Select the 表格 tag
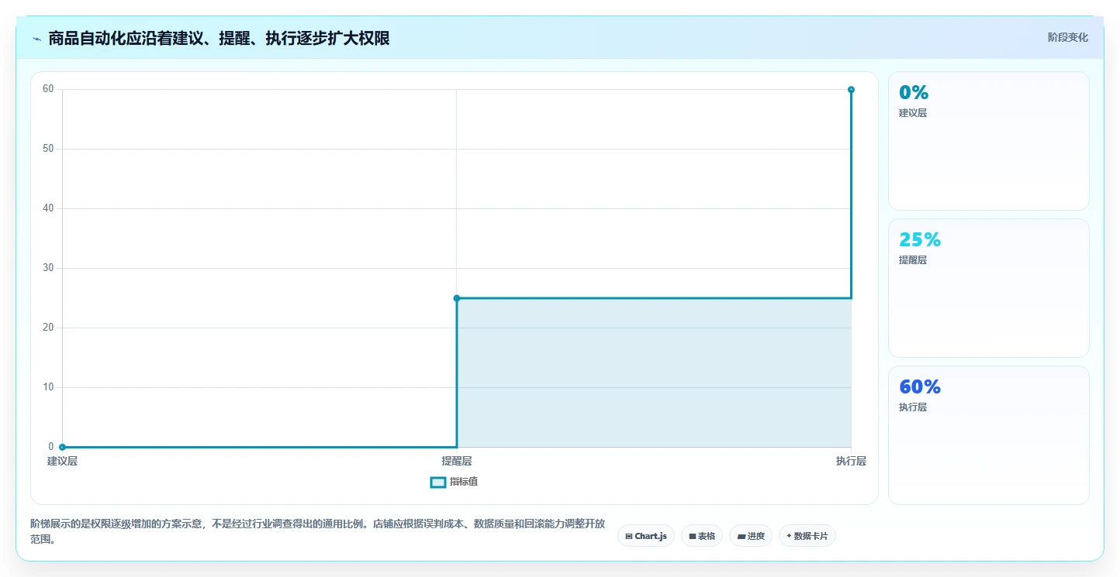 pyautogui.click(x=702, y=536)
